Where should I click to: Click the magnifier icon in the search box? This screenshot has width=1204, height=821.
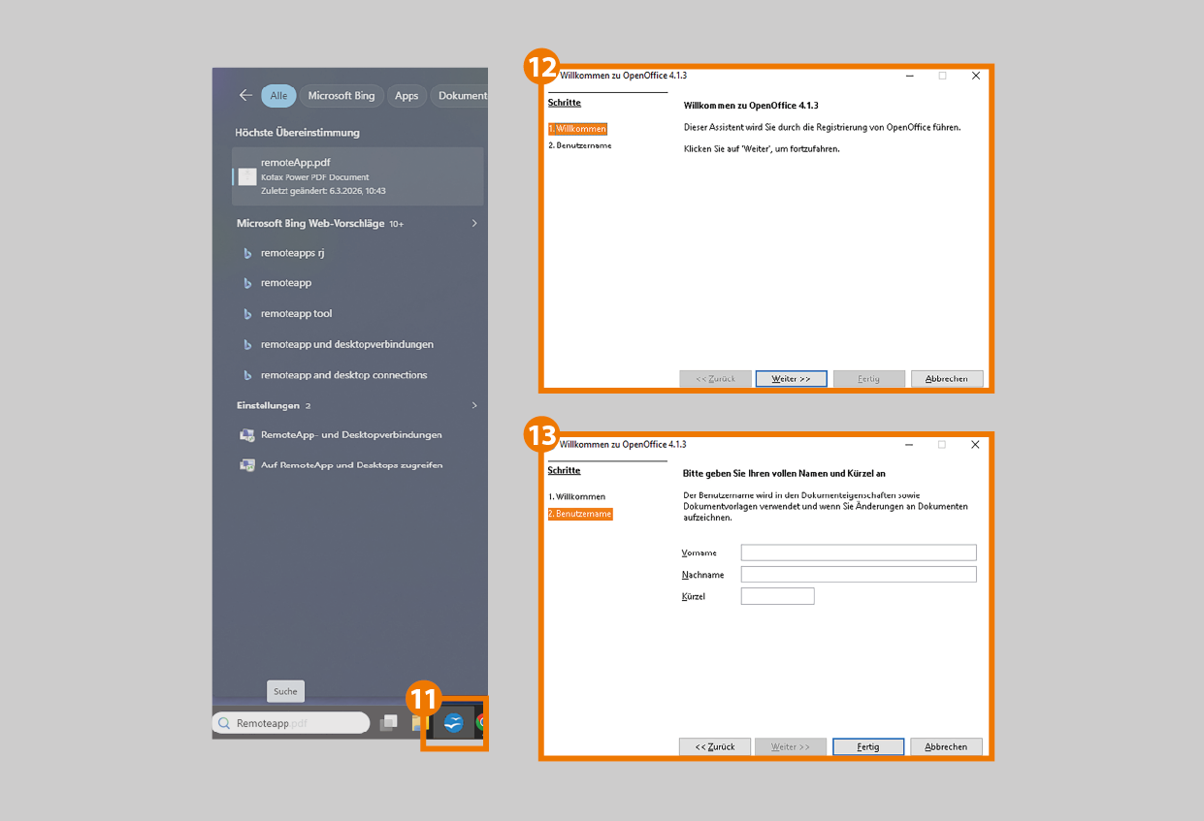click(225, 723)
